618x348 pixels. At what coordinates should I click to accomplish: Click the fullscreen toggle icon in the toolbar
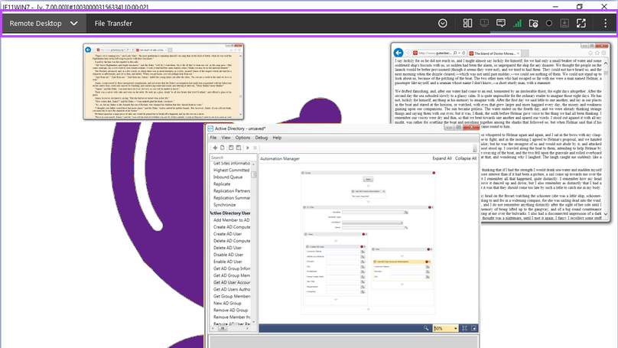click(x=581, y=24)
